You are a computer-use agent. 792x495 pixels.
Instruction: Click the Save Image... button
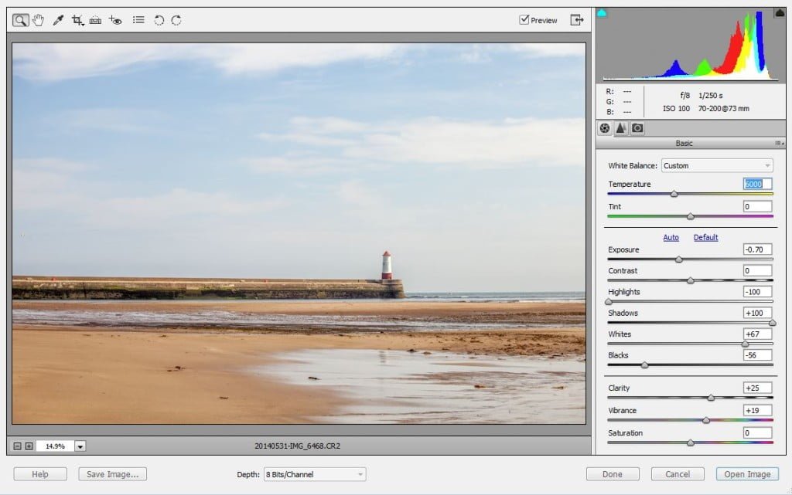tap(113, 474)
